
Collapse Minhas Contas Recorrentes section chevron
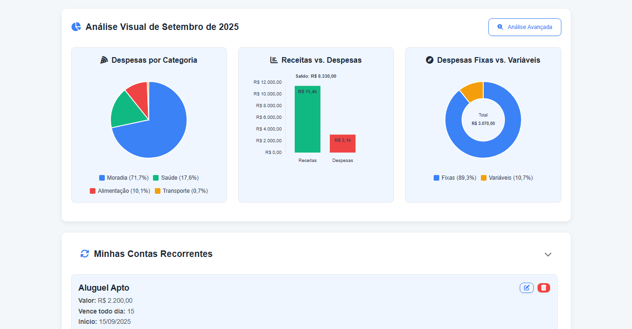548,254
